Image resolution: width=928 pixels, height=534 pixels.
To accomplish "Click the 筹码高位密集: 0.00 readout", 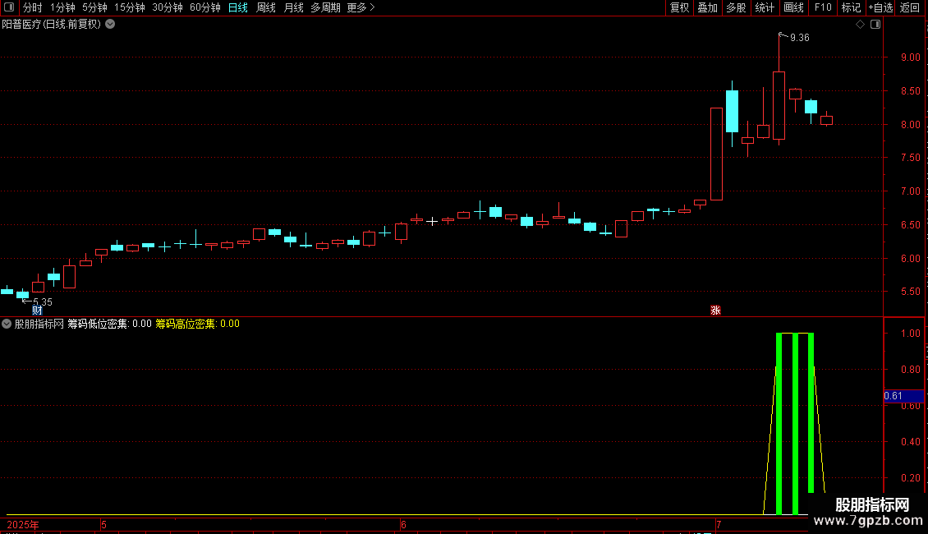I will click(x=198, y=324).
